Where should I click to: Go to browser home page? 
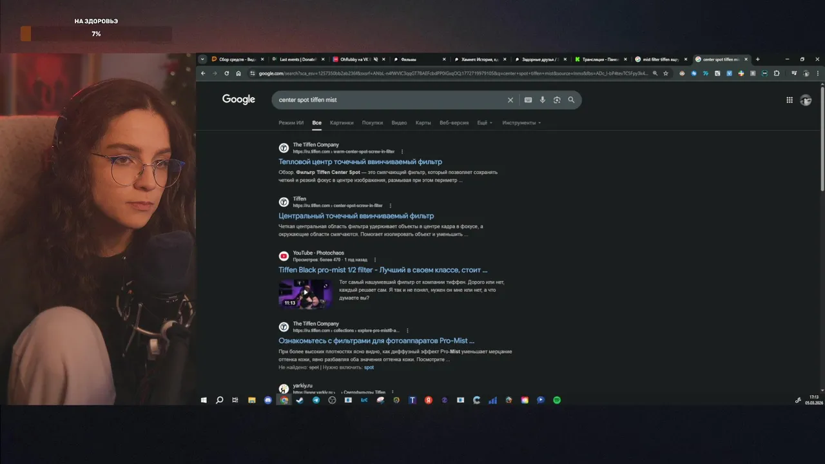click(238, 73)
